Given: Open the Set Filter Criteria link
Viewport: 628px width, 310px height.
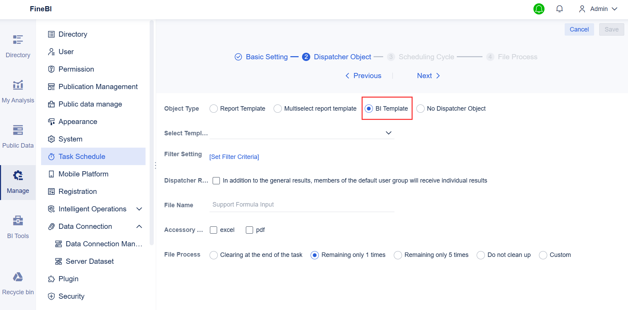Looking at the screenshot, I should pos(234,157).
